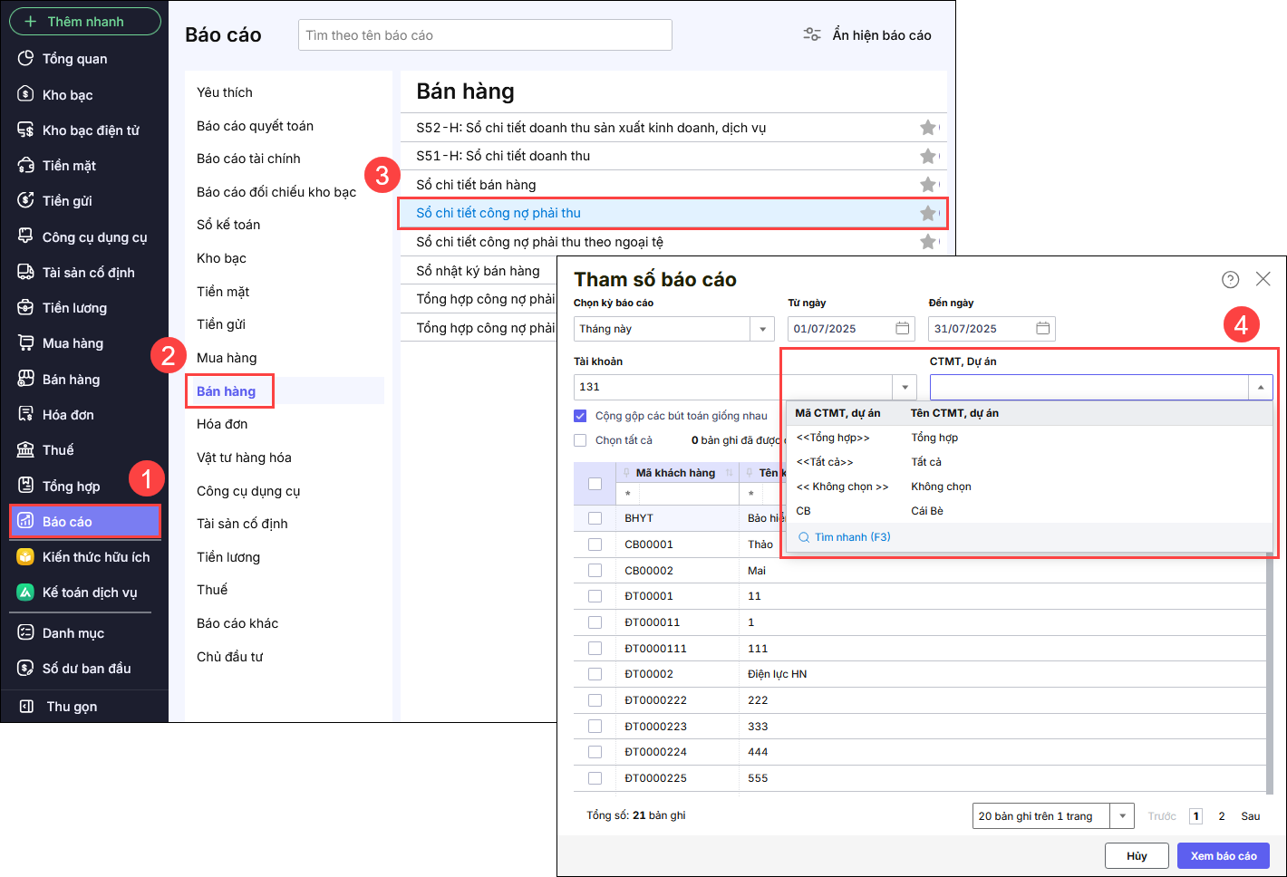Open Kho bạc from the sidebar icon
The width and height of the screenshot is (1287, 877).
[26, 94]
